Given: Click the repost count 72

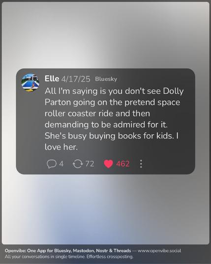Looking at the screenshot, I should click(x=90, y=164).
